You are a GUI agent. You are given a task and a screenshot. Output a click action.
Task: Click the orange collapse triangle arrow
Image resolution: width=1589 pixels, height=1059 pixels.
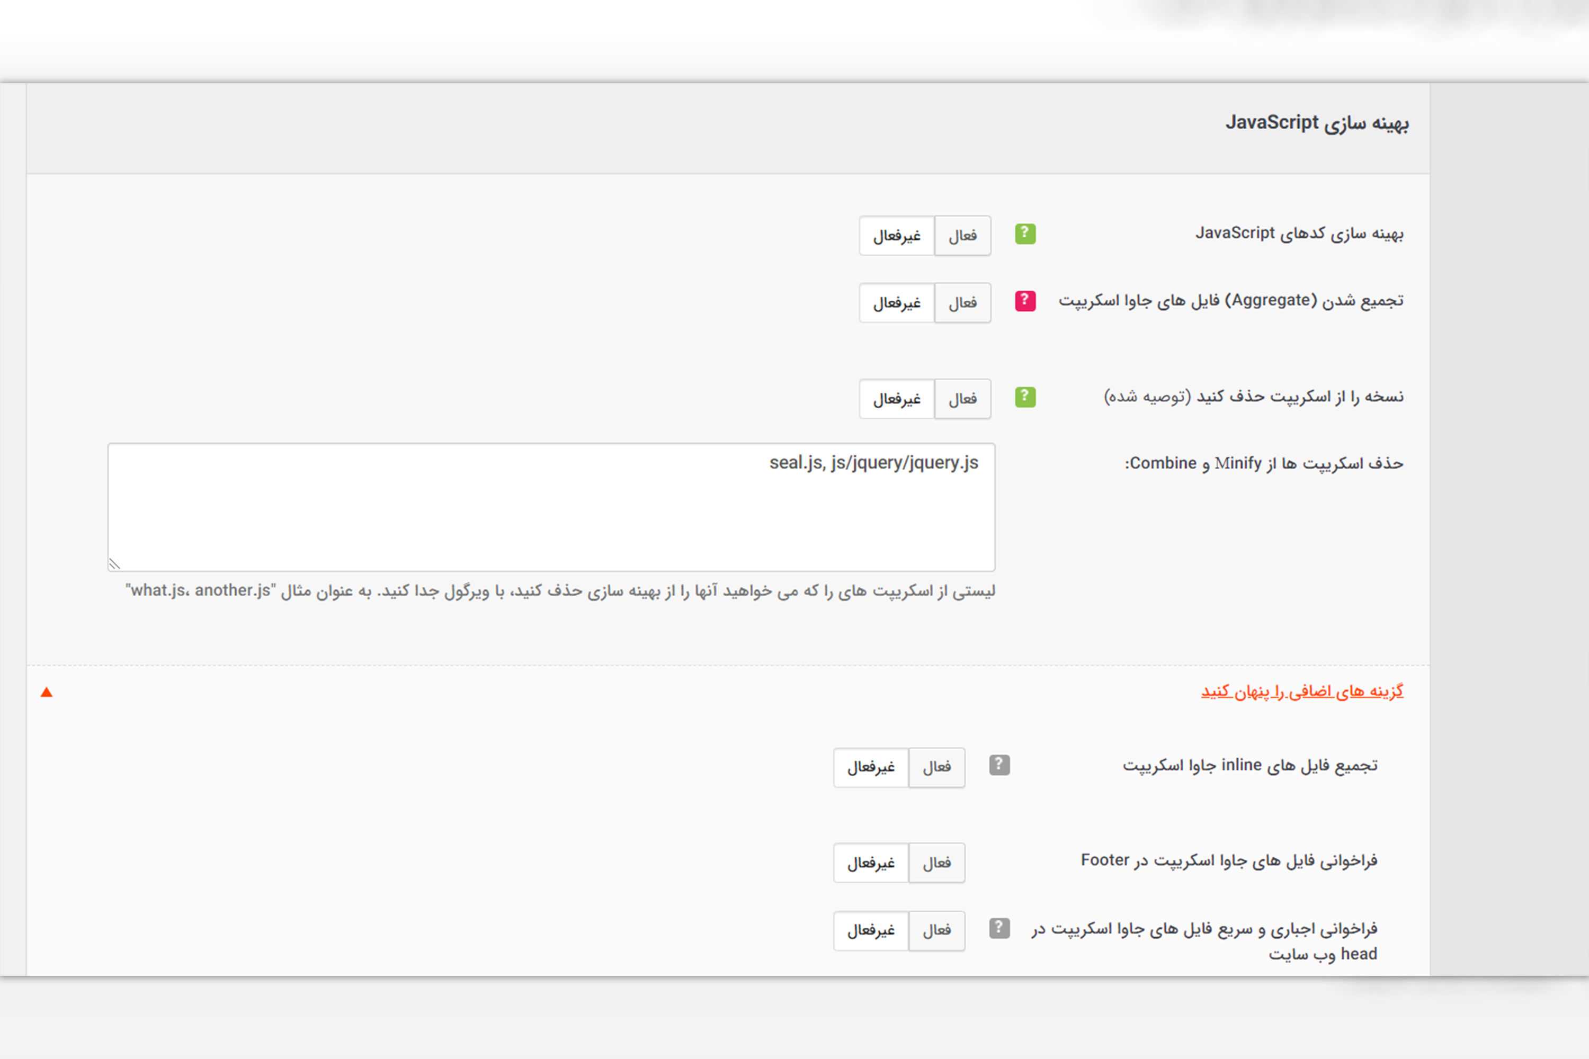47,692
